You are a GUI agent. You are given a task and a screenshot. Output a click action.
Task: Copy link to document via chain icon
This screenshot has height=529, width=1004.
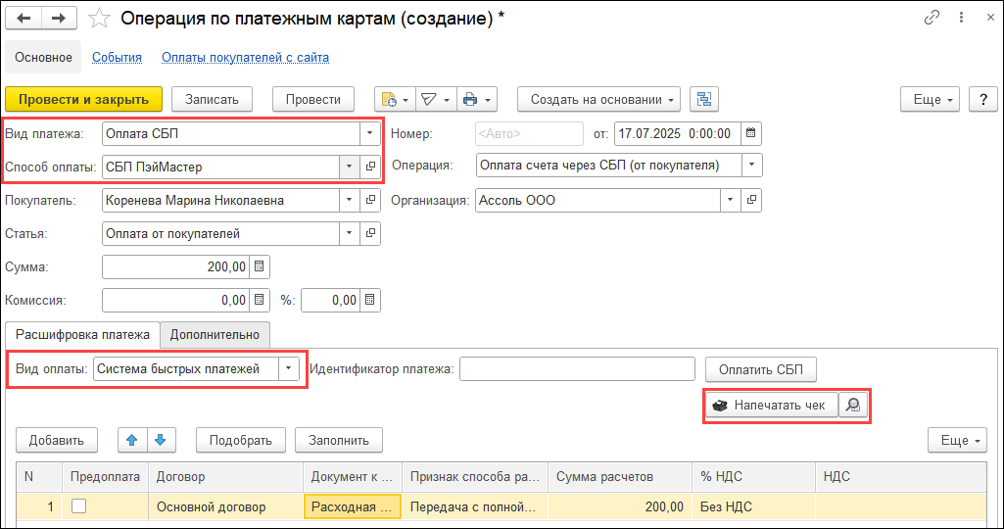tap(932, 19)
